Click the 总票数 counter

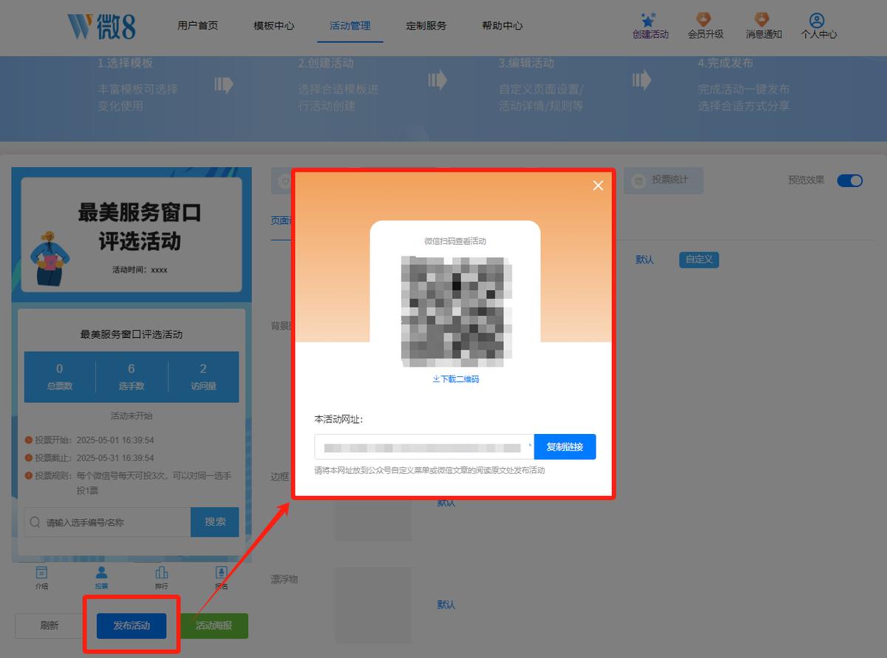coord(60,376)
